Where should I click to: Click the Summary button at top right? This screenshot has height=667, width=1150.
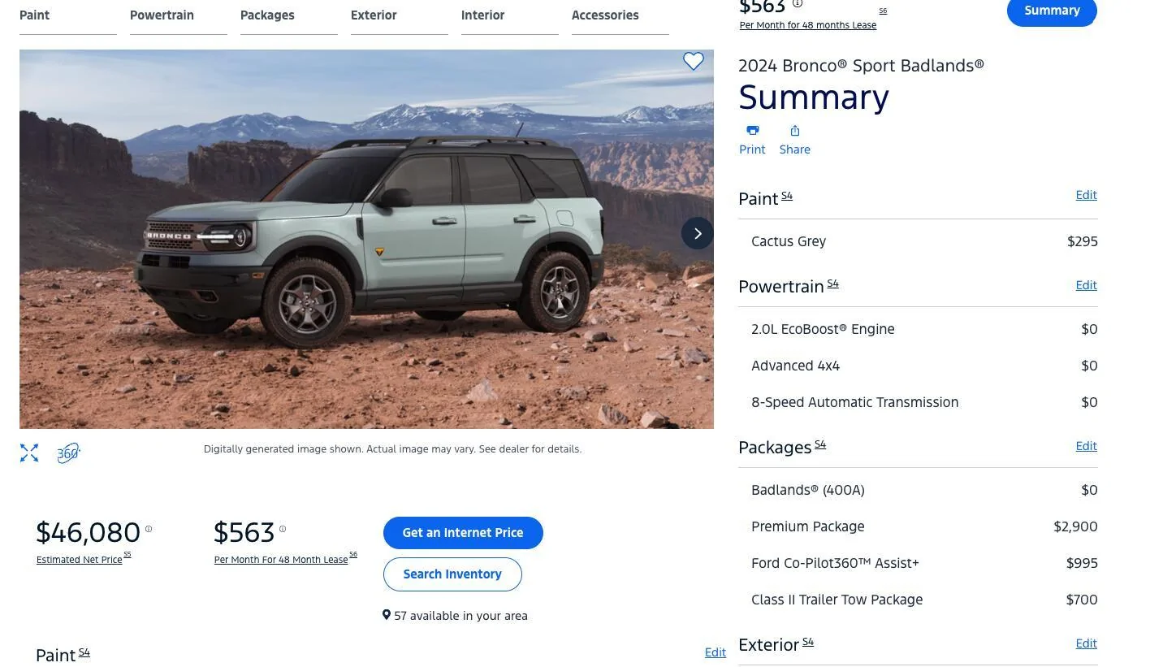(1052, 11)
